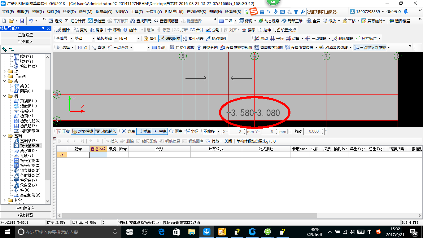Click 钢筋图库 button
Viewport: 423px width, 238px height.
pos(193,141)
